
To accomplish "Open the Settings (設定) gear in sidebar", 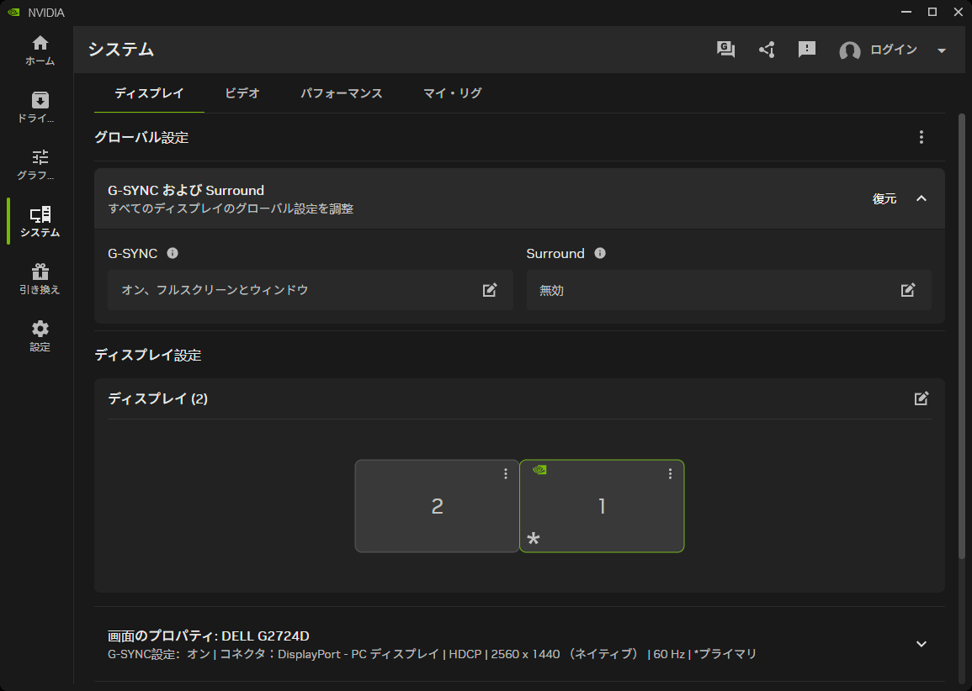I will coord(40,336).
